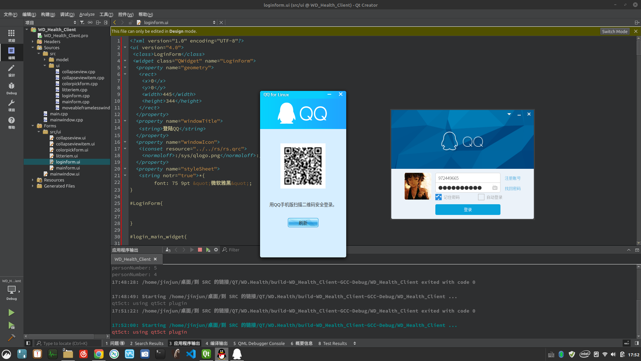
Task: Toggle the right sidebar visibility
Action: [637, 343]
